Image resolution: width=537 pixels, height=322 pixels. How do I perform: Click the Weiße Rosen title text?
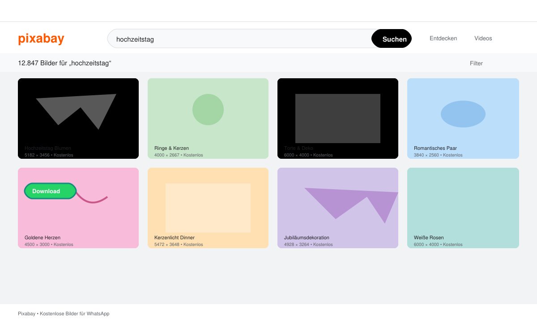coord(429,237)
